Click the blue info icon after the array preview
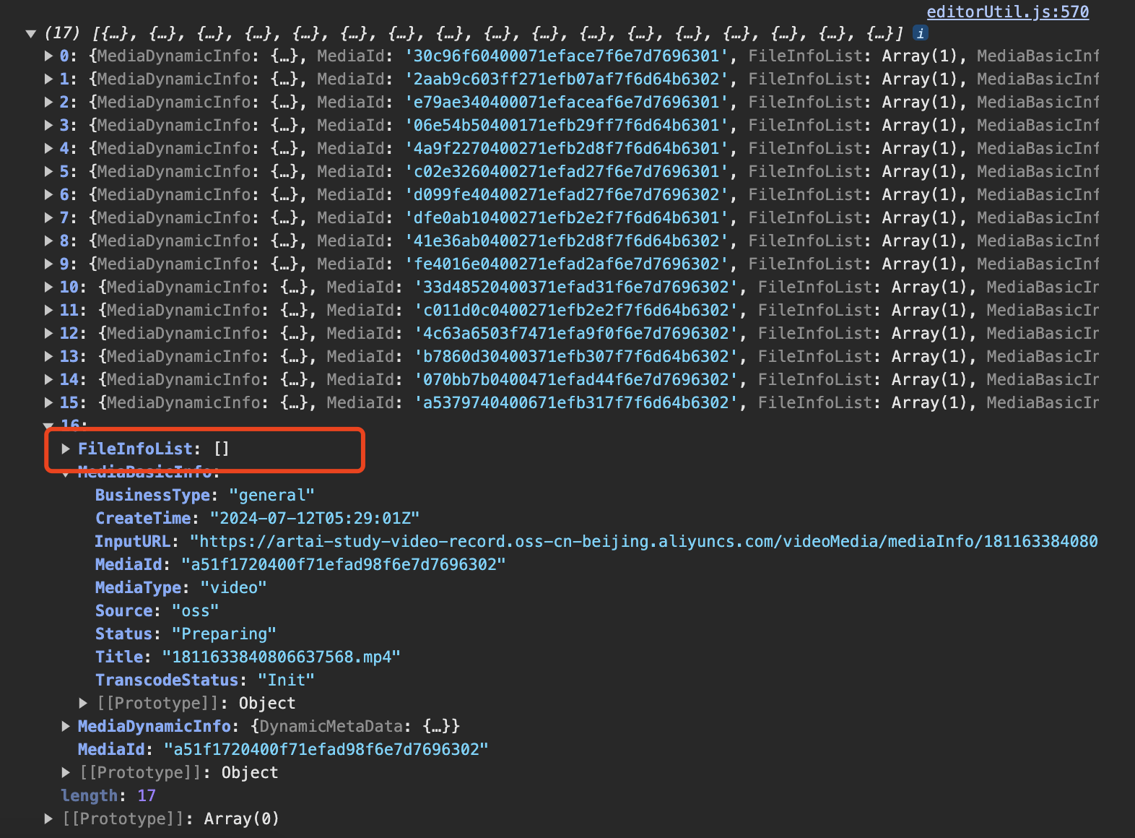The width and height of the screenshot is (1135, 838). click(x=920, y=33)
